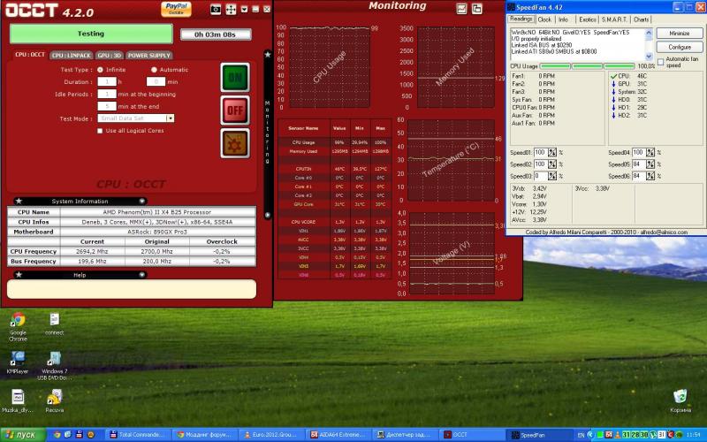This screenshot has height=442, width=707.
Task: Open the Test Mode dropdown
Action: [x=170, y=118]
